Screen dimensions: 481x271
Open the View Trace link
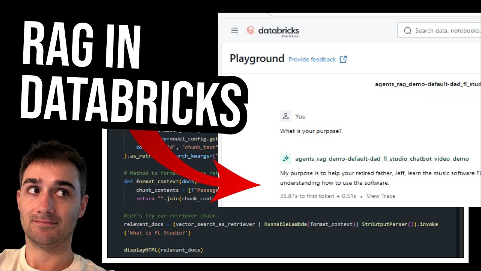(381, 196)
